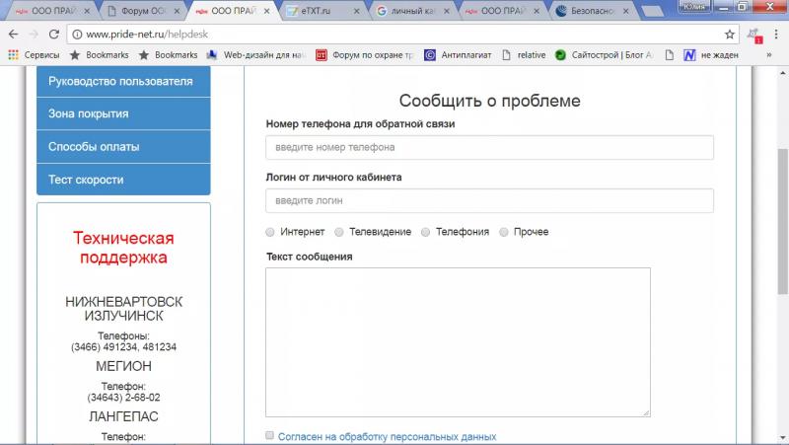This screenshot has width=789, height=445.
Task: Click the Нижневартовск phone numbers text
Action: [124, 347]
